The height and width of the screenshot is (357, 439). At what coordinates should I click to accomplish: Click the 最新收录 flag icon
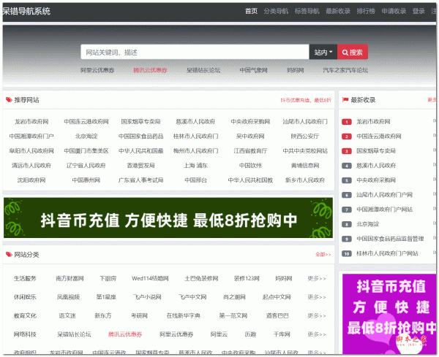pyautogui.click(x=345, y=100)
